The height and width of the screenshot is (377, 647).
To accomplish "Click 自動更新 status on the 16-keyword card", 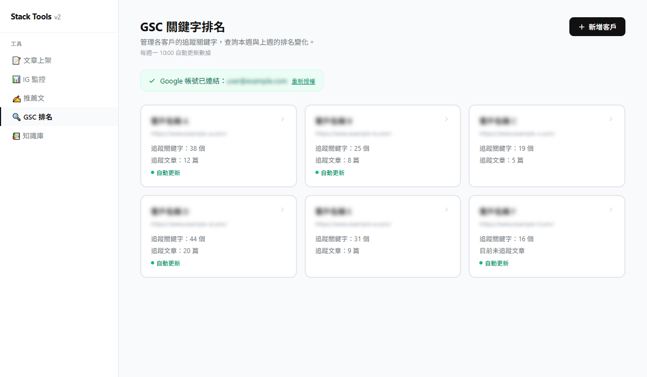I will [x=494, y=263].
